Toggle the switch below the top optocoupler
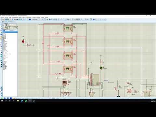156x117 pixels. [57, 33]
